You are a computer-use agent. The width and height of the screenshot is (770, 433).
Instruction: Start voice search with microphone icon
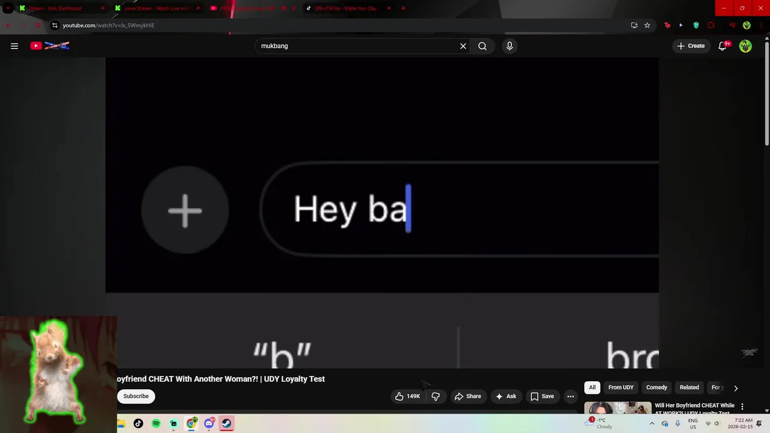510,46
